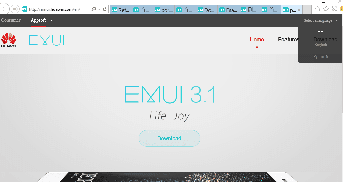The height and width of the screenshot is (182, 343).
Task: Open the address bar autocomplete dropdown arrow
Action: 99,9
